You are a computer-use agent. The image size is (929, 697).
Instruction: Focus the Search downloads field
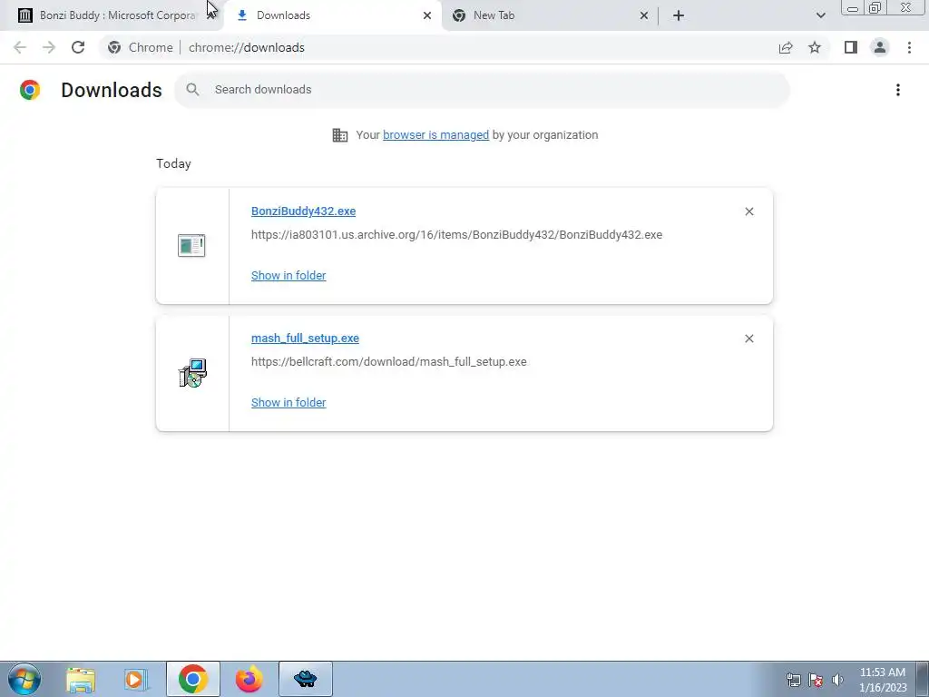[x=482, y=90]
